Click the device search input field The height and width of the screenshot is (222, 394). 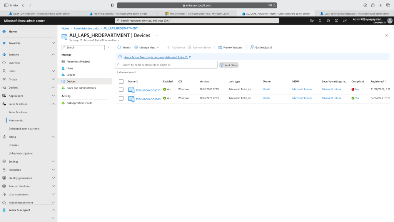169,65
